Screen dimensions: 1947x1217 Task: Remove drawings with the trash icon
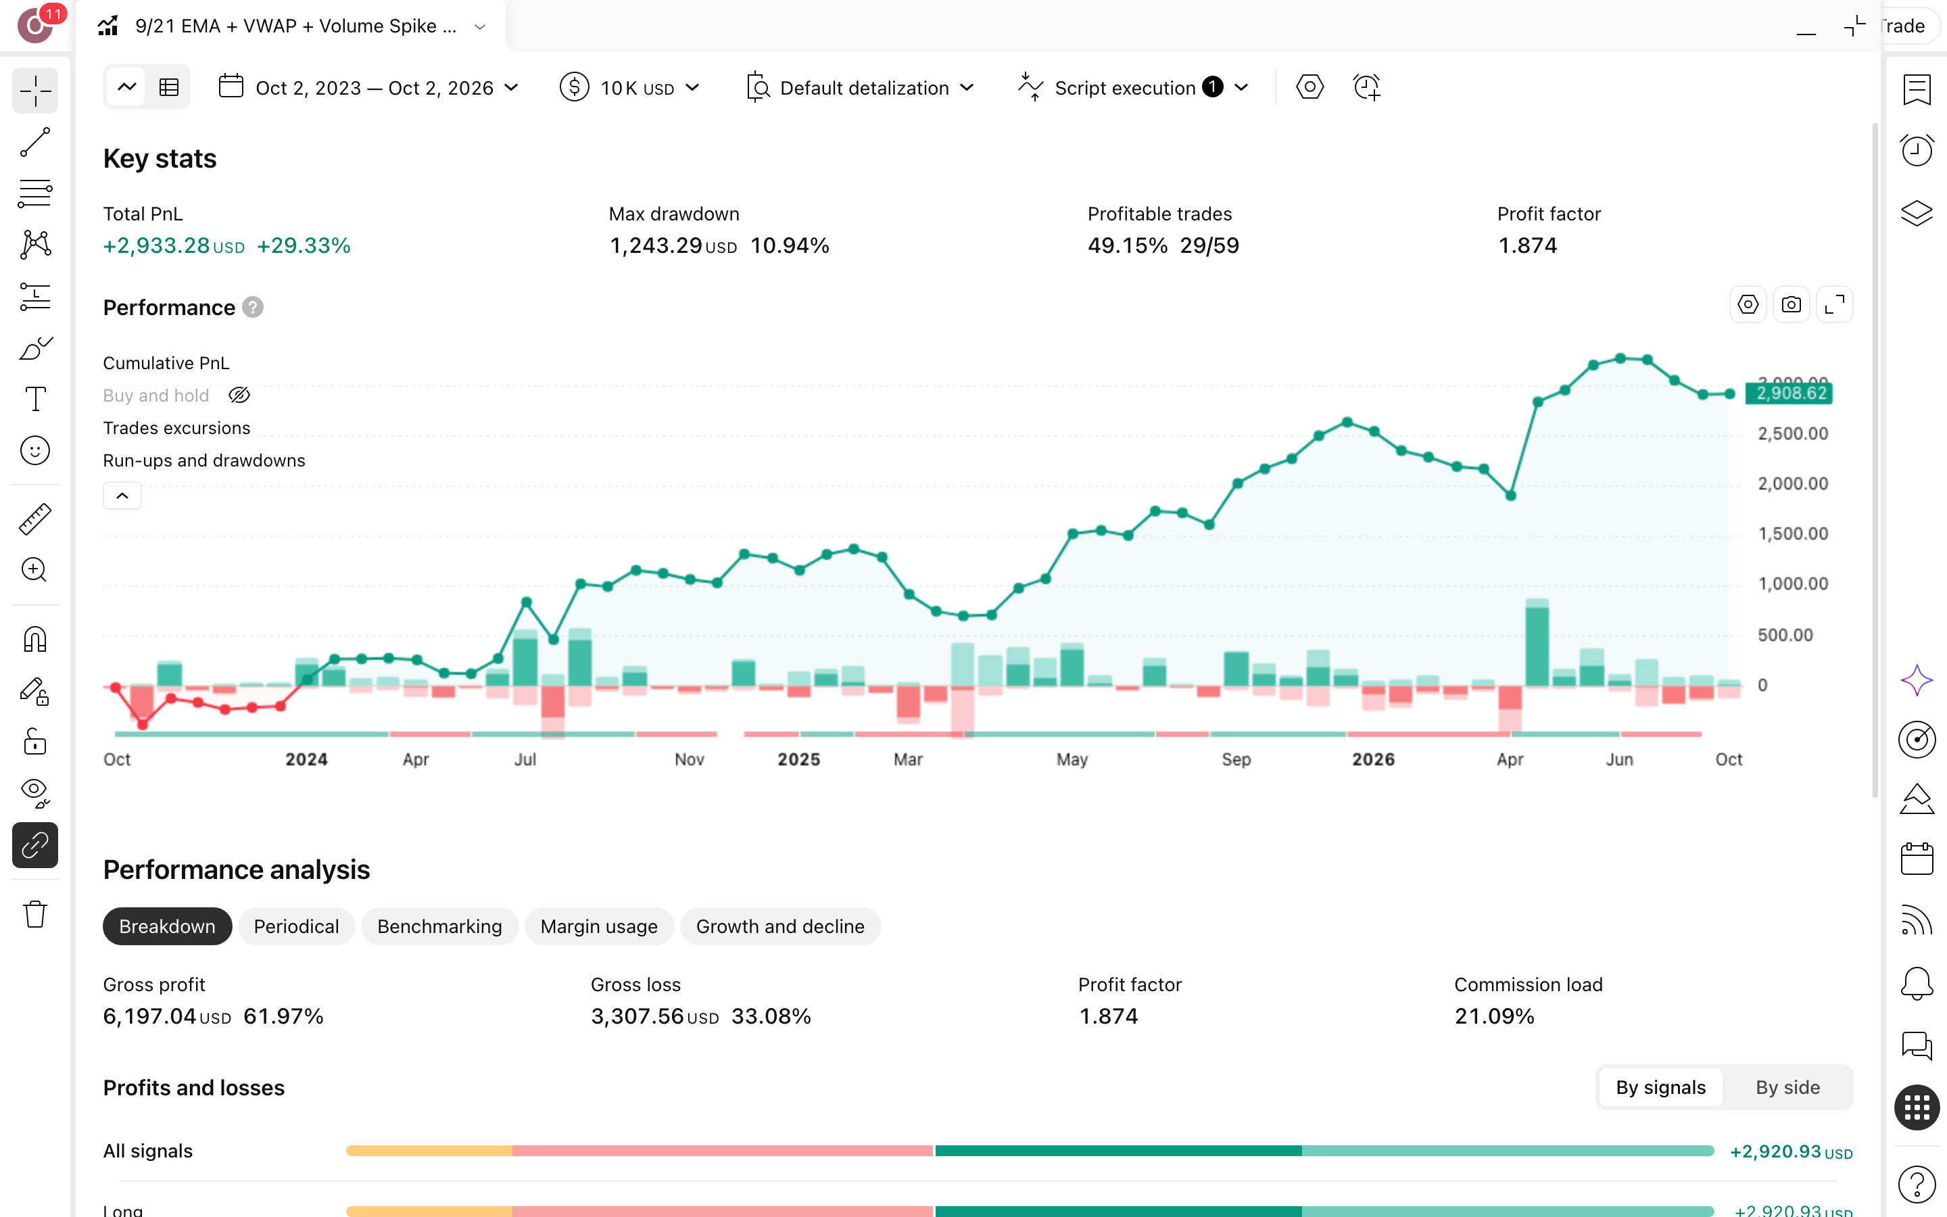tap(35, 914)
